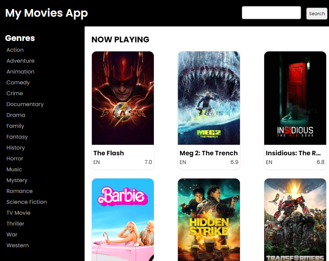Select Comedy in the genres list

pos(18,83)
